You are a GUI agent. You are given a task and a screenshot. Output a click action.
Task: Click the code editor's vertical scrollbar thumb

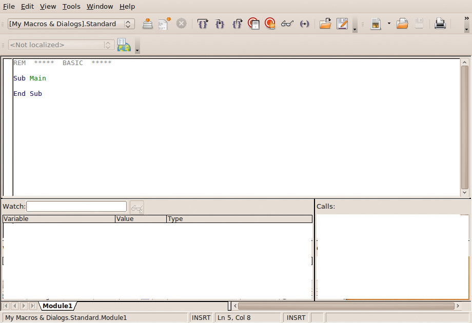point(464,127)
